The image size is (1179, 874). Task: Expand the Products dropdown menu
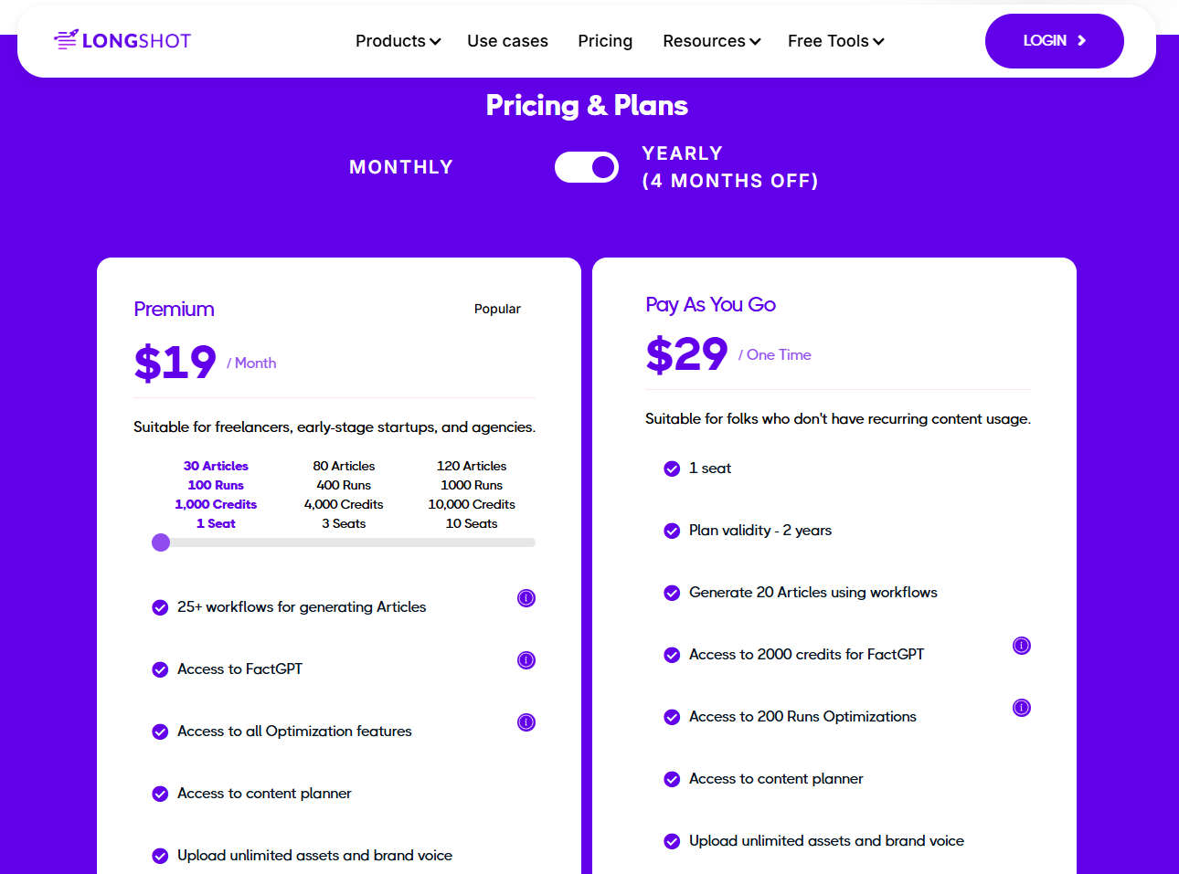tap(398, 41)
